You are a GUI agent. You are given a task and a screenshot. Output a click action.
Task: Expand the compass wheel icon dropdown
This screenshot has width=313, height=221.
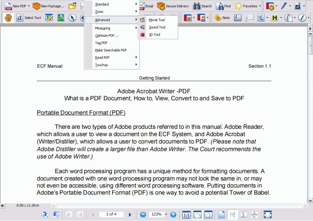(194, 18)
